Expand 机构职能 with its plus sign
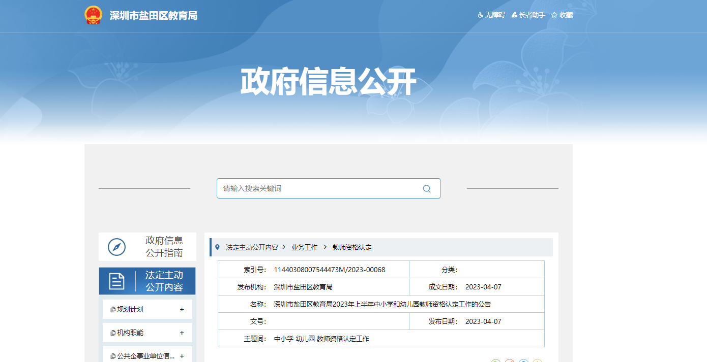 pos(182,333)
